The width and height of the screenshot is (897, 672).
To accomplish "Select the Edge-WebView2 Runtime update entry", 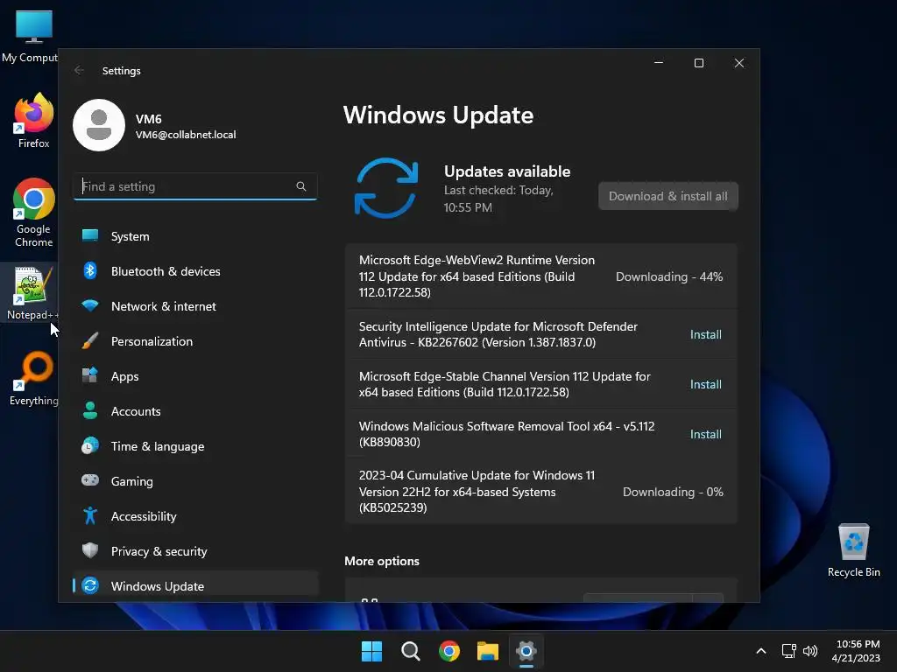I will [541, 276].
